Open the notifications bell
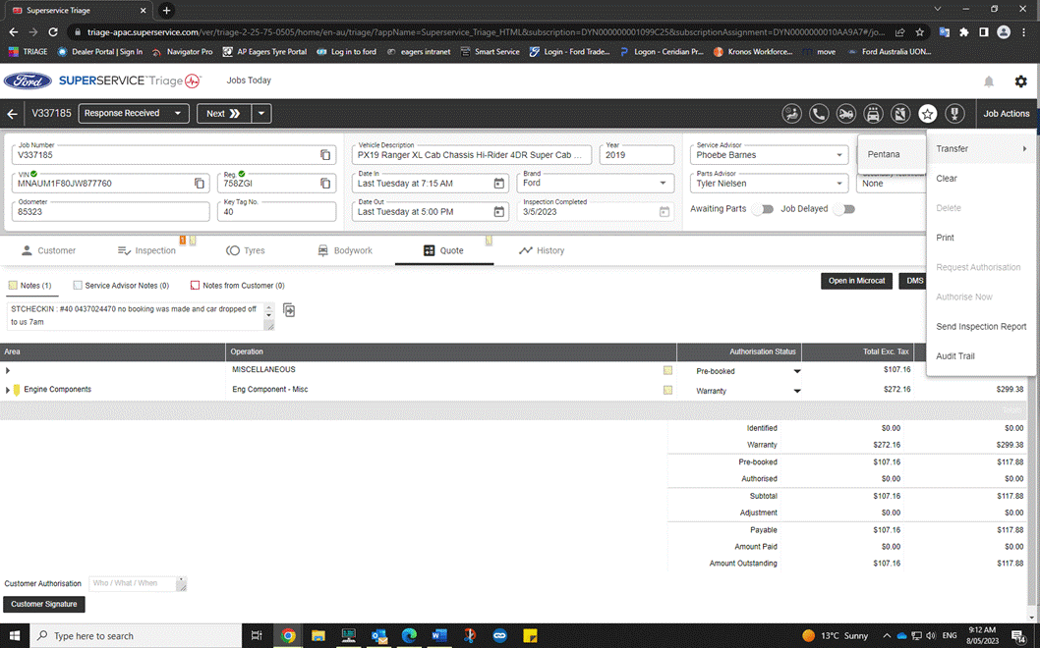 click(x=988, y=81)
